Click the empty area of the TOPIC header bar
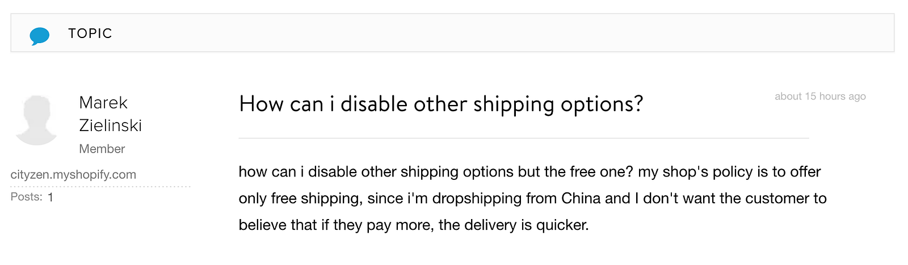Screen dimensions: 908x265 (499, 33)
